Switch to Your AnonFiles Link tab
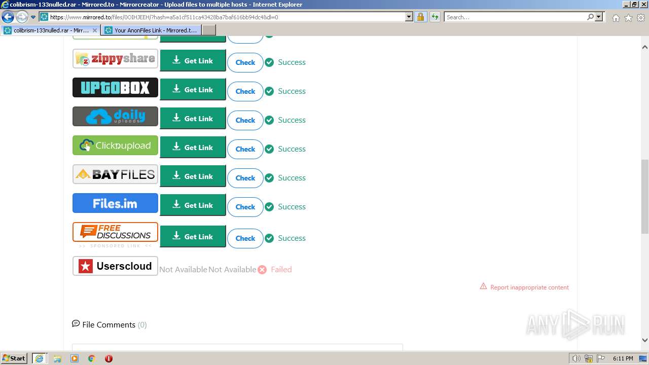This screenshot has width=649, height=365. [x=151, y=30]
